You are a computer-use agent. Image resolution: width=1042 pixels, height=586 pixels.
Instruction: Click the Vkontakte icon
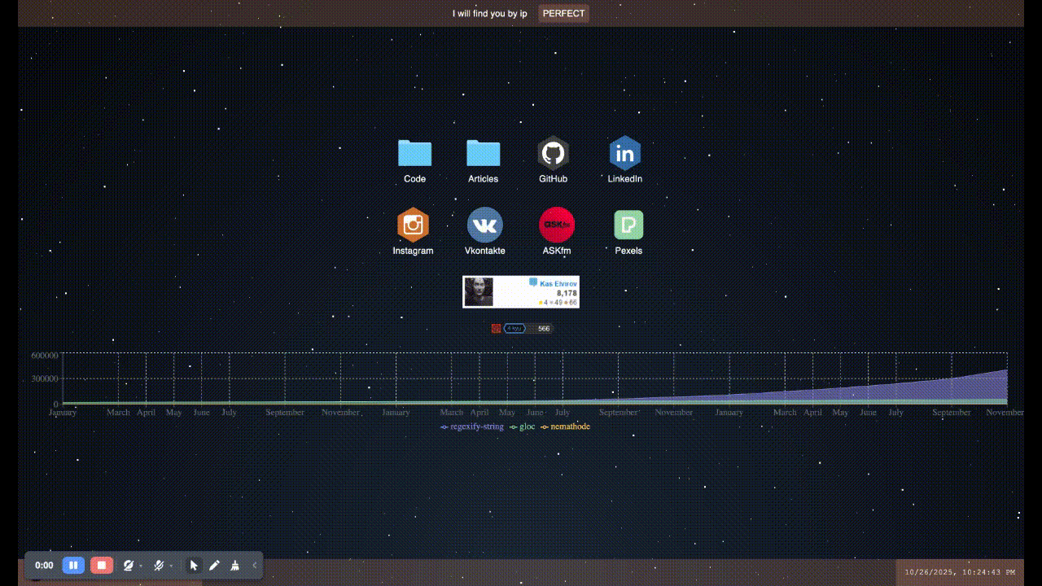pos(484,225)
